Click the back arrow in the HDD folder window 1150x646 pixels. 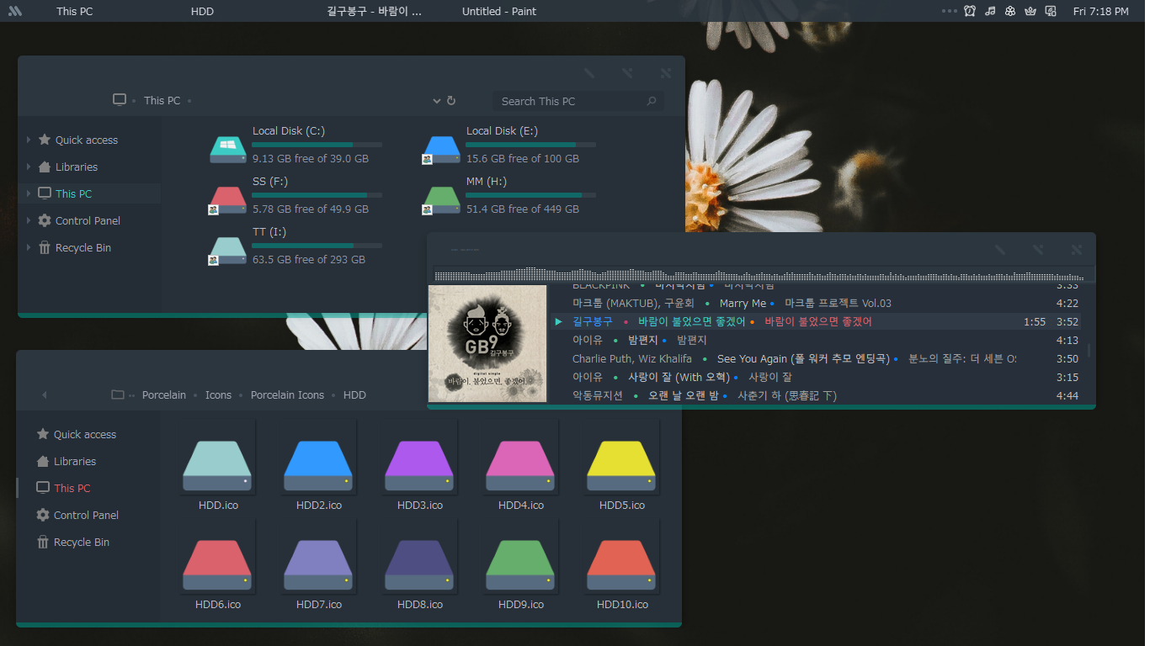pyautogui.click(x=45, y=394)
